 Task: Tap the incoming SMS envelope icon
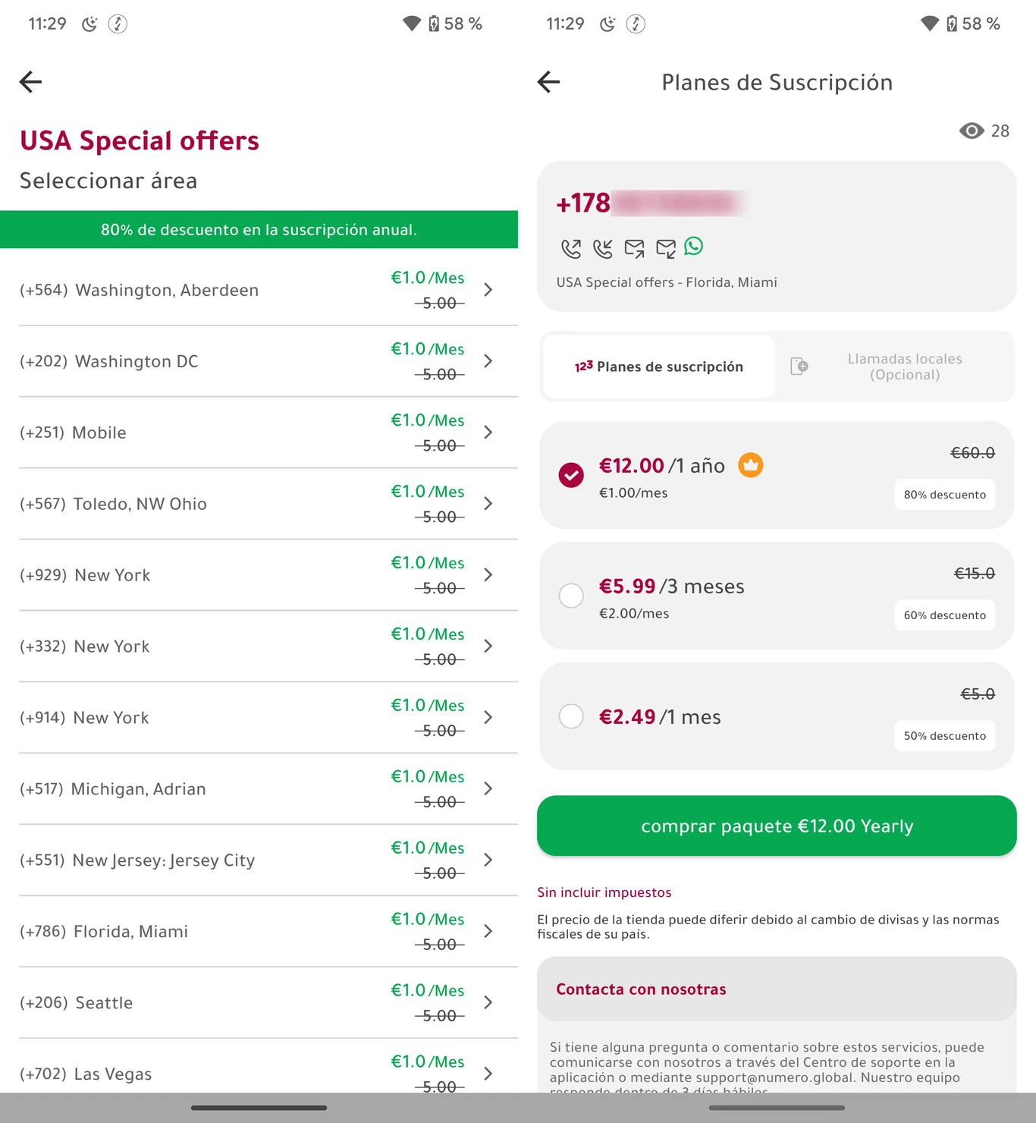666,248
